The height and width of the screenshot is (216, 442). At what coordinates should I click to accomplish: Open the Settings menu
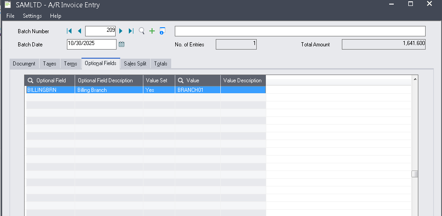pos(32,16)
